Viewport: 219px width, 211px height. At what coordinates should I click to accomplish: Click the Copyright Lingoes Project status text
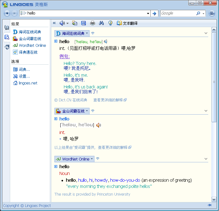pyautogui.click(x=27, y=205)
